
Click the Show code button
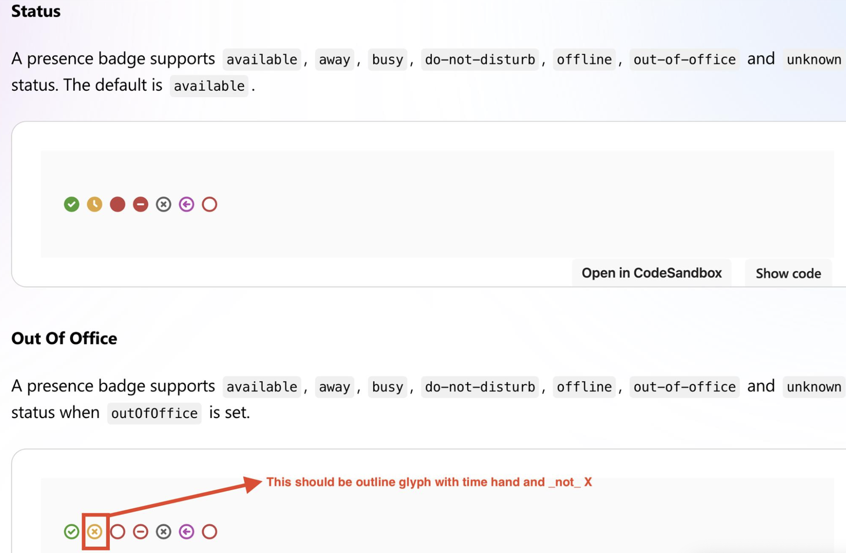788,273
